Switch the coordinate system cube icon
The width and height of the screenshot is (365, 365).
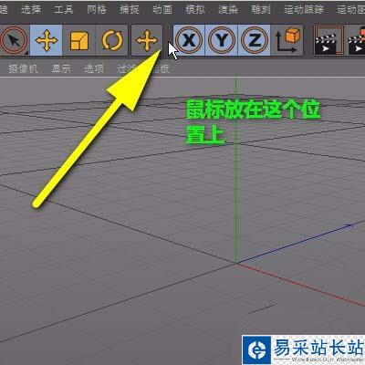(x=287, y=40)
